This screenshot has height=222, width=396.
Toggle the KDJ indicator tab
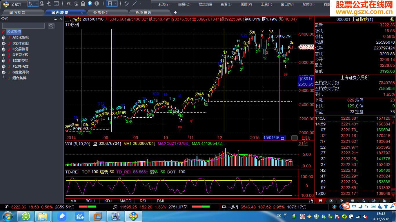point(108,201)
